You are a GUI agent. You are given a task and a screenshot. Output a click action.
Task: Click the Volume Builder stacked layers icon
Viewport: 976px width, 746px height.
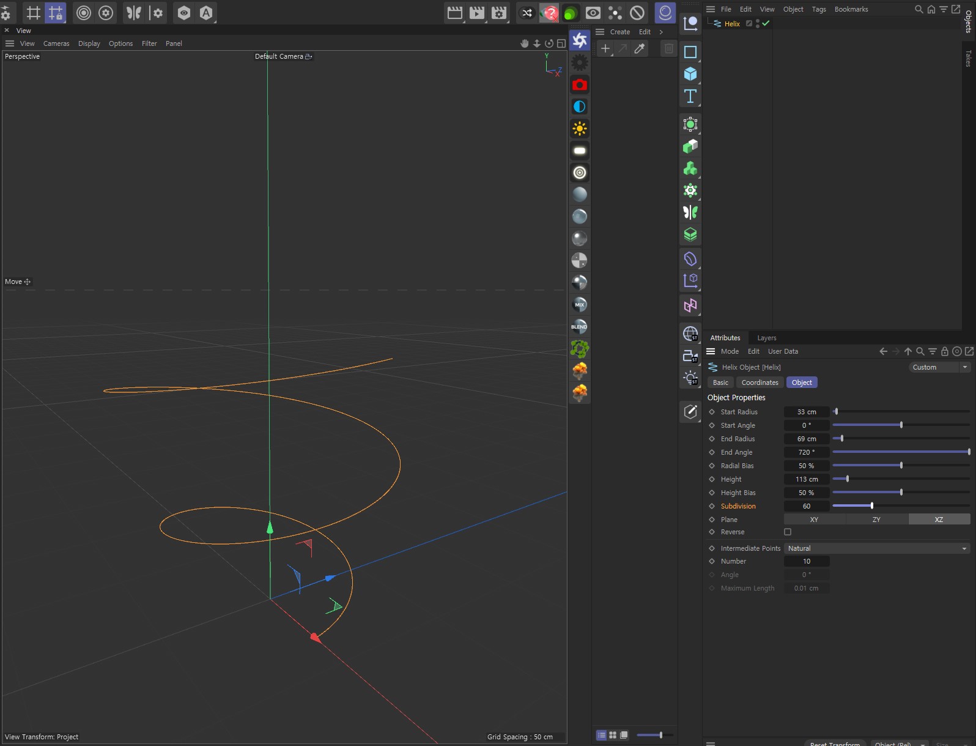[x=690, y=234]
